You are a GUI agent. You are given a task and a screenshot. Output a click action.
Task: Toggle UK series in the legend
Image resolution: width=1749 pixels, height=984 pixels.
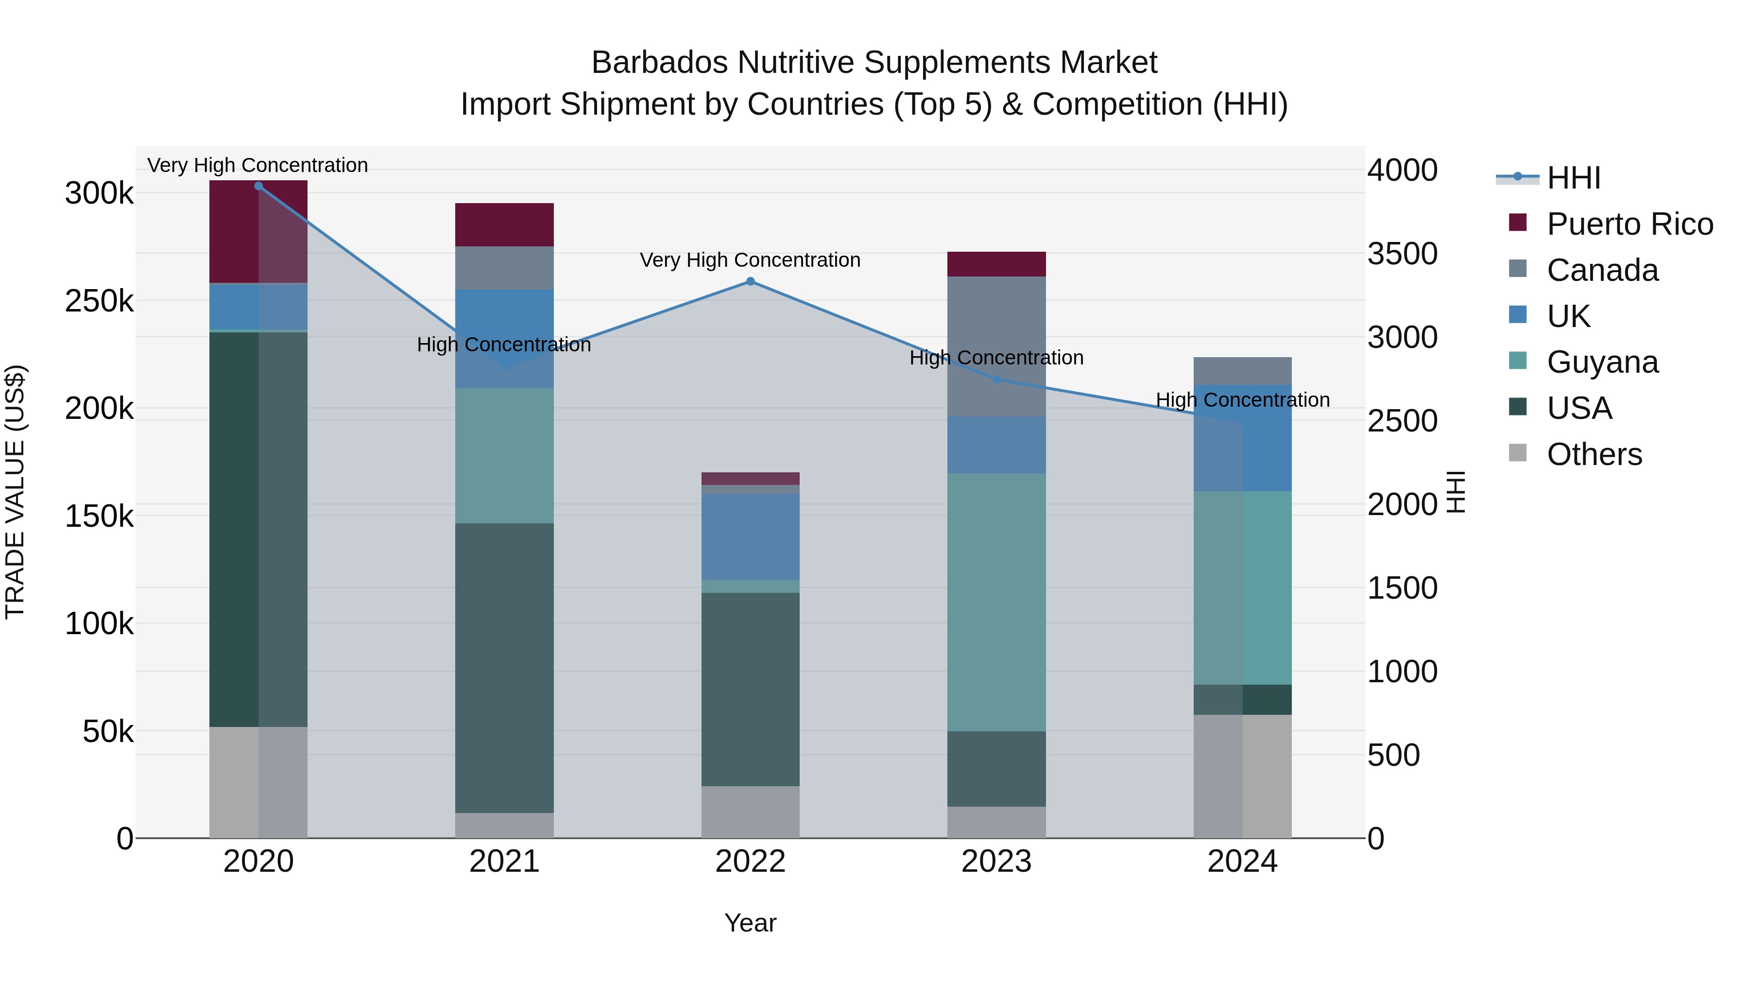[x=1549, y=316]
